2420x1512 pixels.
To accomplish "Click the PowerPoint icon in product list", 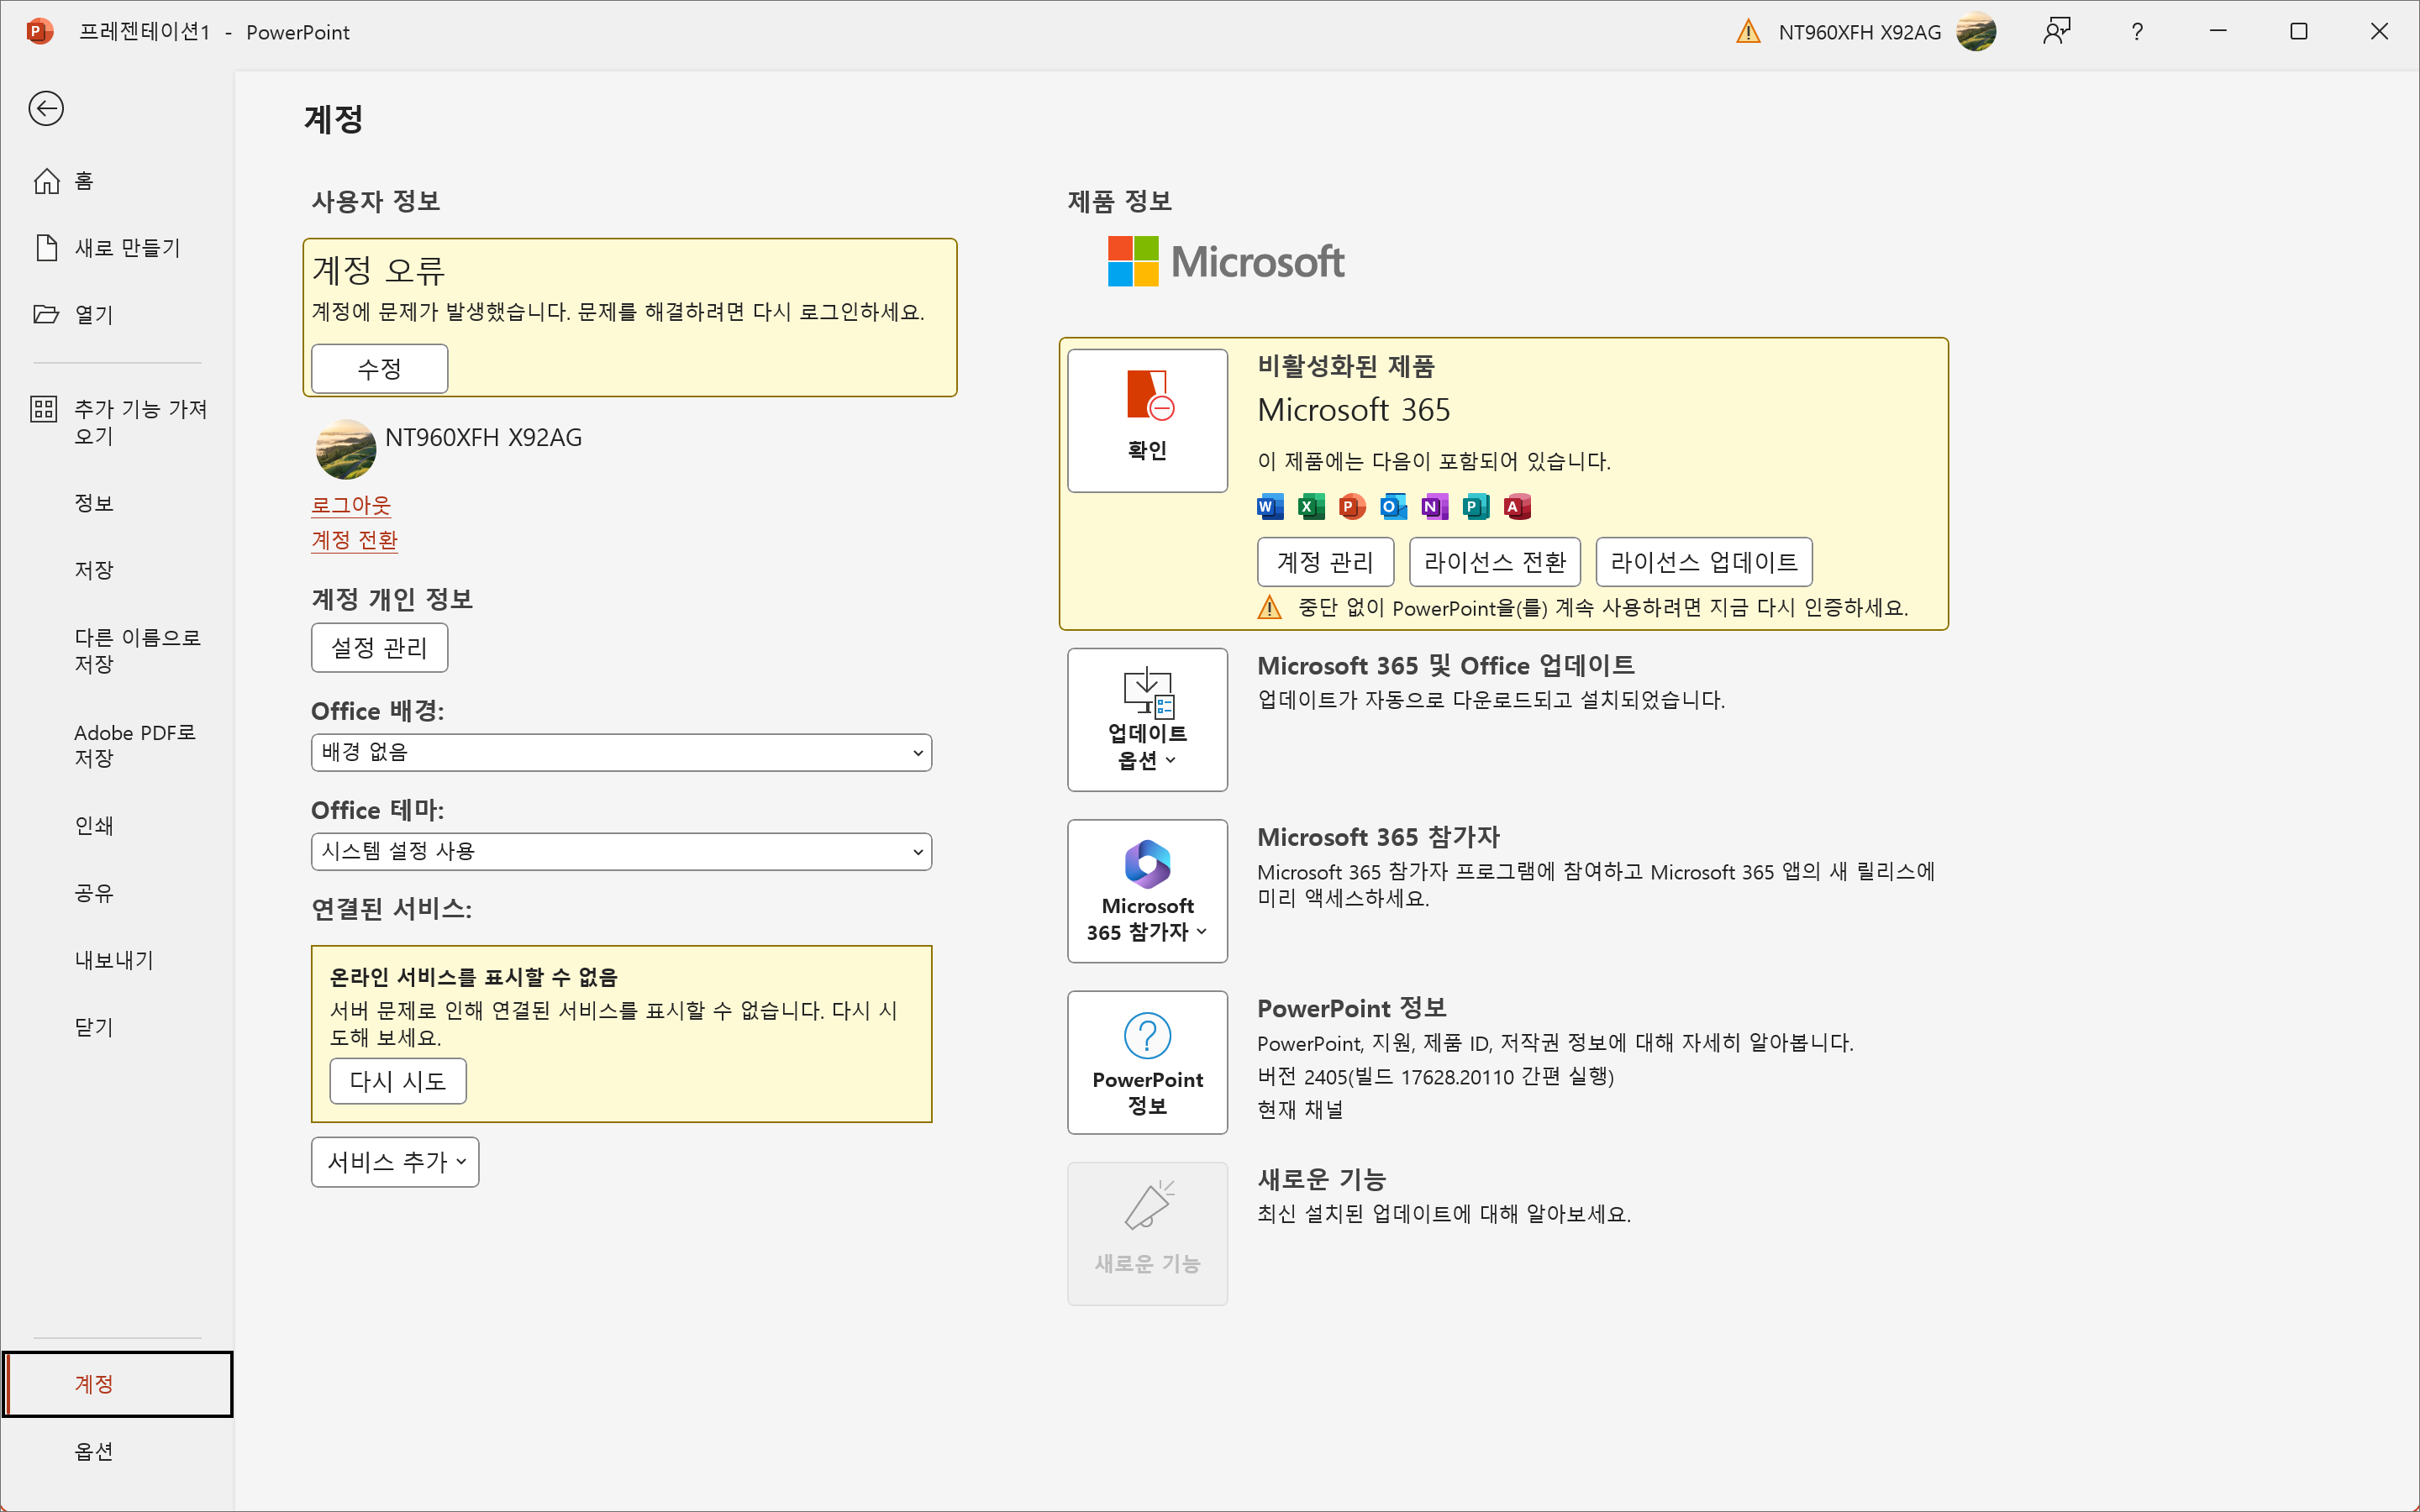I will click(x=1352, y=507).
